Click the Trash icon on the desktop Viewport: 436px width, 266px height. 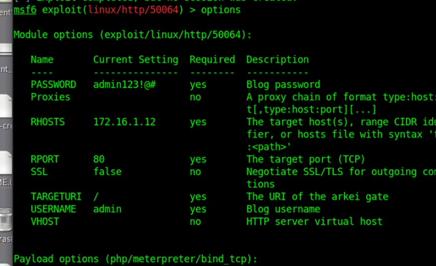click(x=5, y=220)
